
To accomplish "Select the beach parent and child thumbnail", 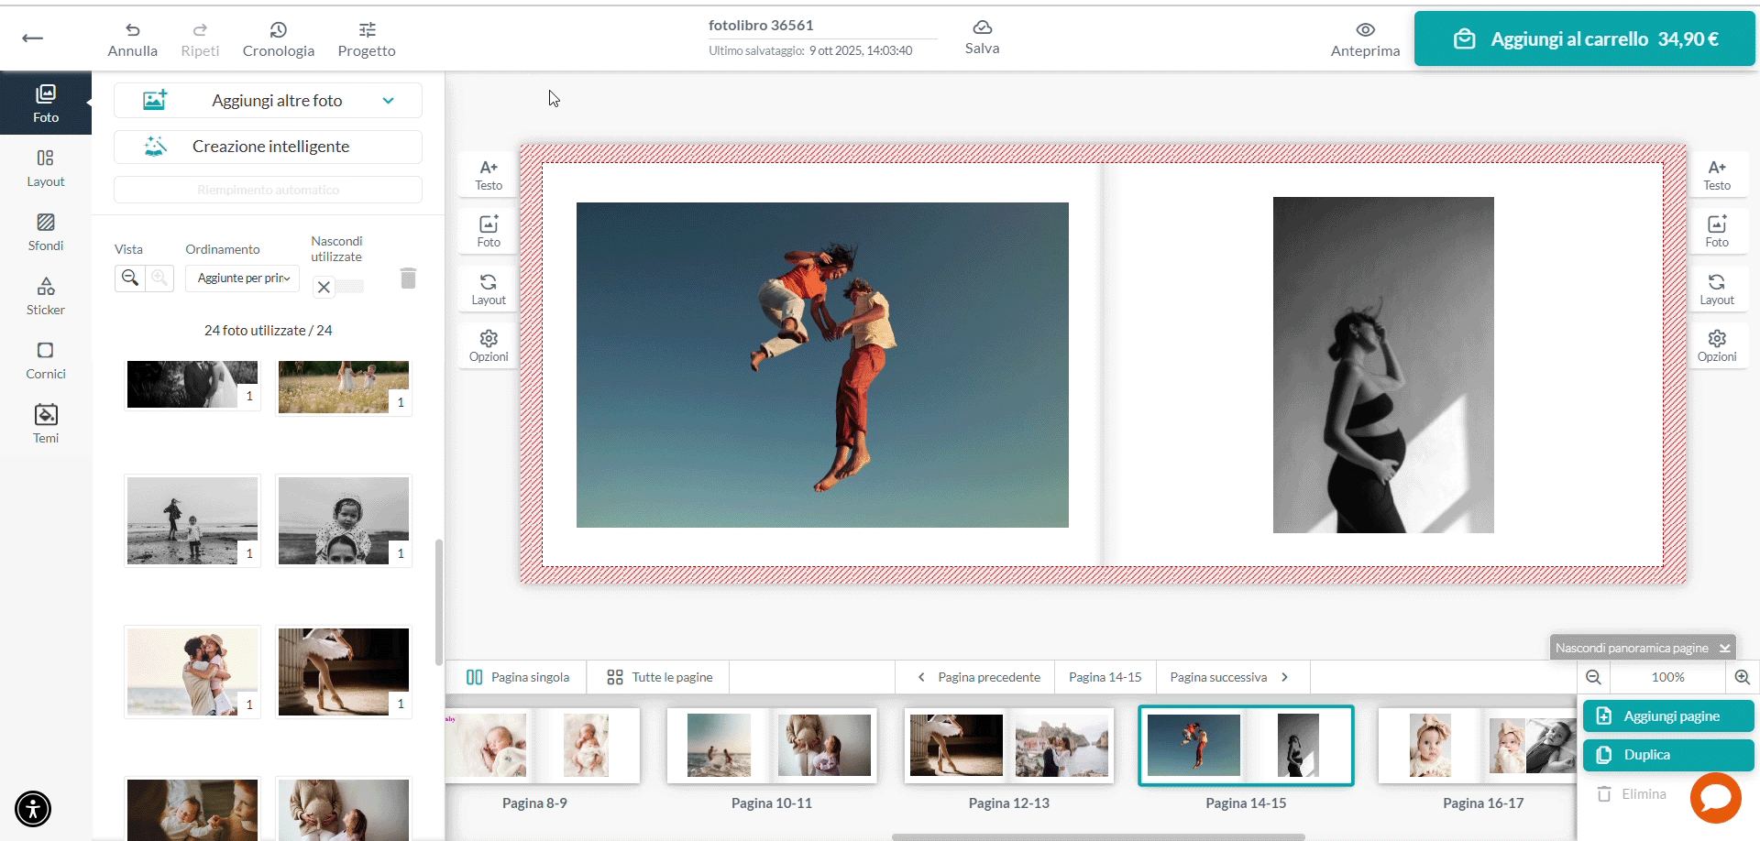I will pyautogui.click(x=192, y=520).
